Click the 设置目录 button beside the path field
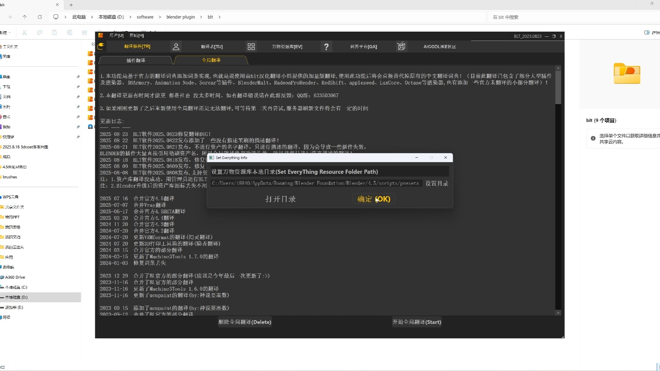 [x=437, y=183]
